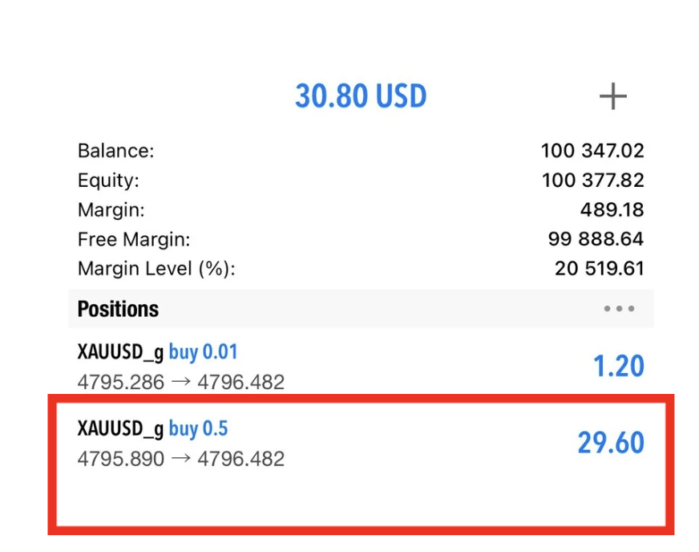This screenshot has width=699, height=552.
Task: Tap the plus icon to add new order
Action: click(612, 97)
